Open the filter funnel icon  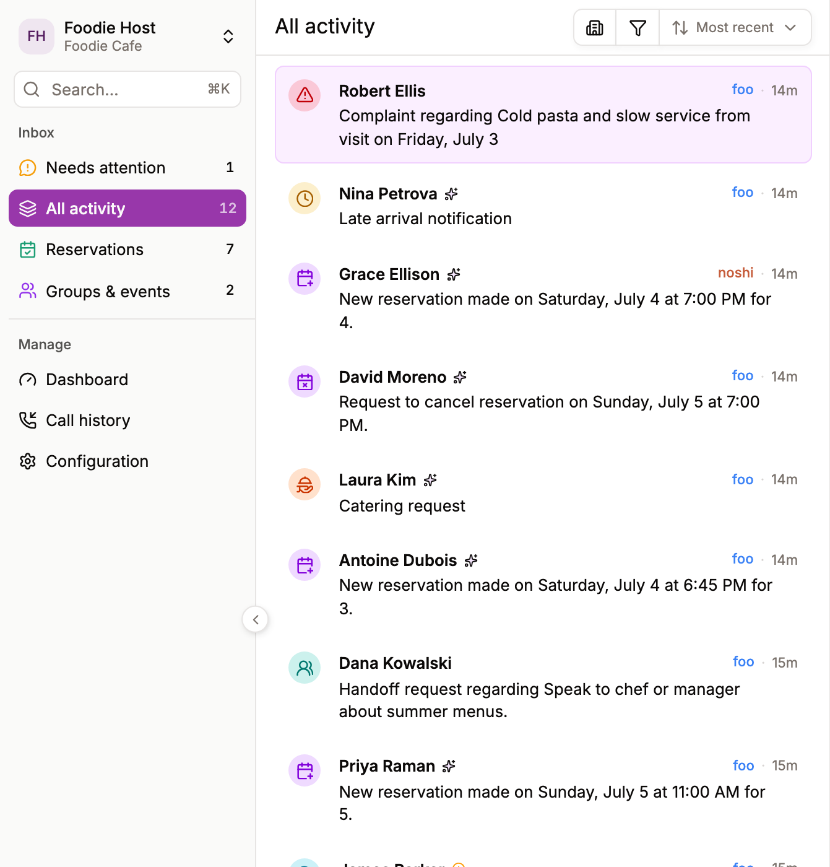point(638,27)
